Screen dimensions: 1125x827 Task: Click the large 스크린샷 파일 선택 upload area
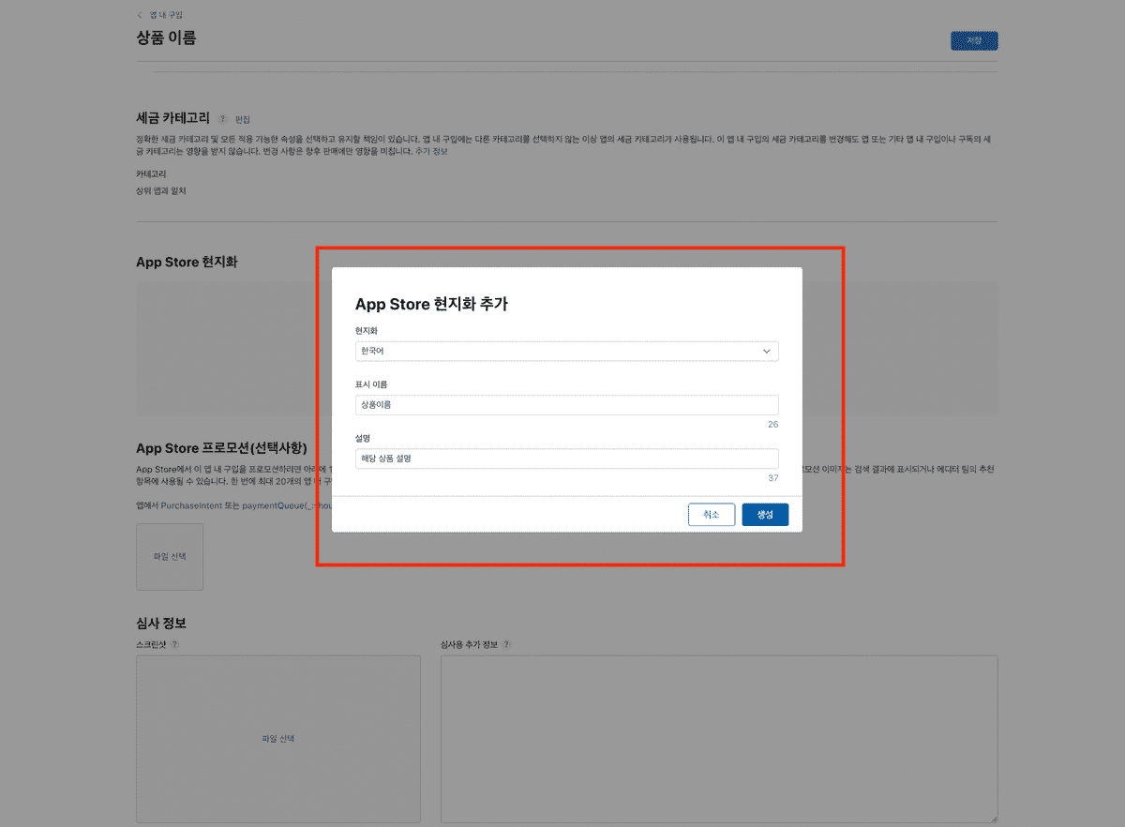(278, 739)
